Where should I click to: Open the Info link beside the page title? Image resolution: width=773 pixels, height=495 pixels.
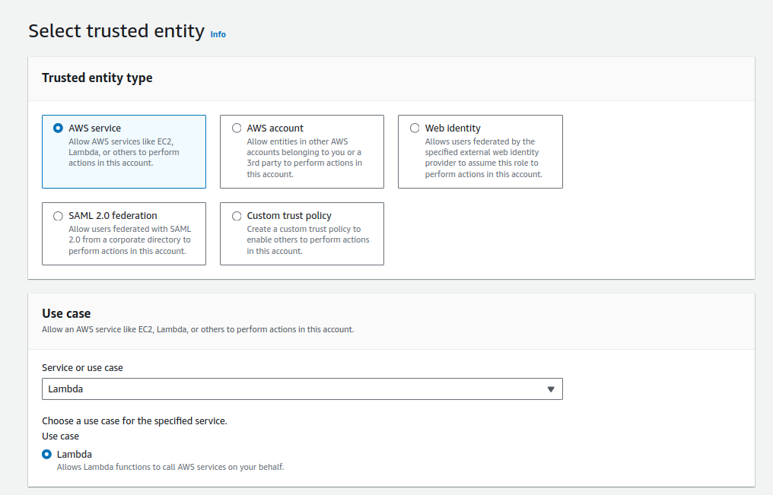218,34
